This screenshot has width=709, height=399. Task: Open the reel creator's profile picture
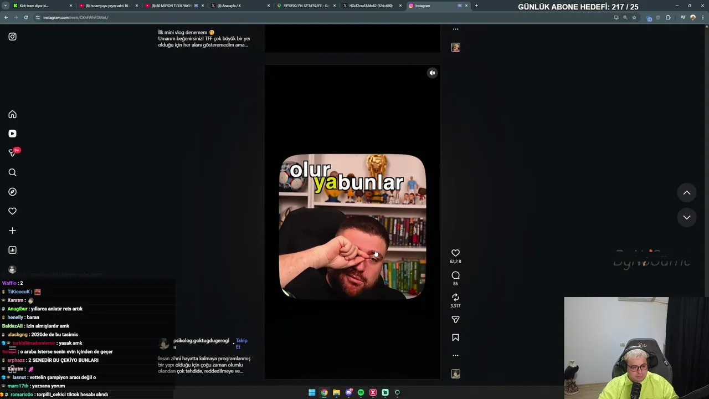(x=164, y=344)
